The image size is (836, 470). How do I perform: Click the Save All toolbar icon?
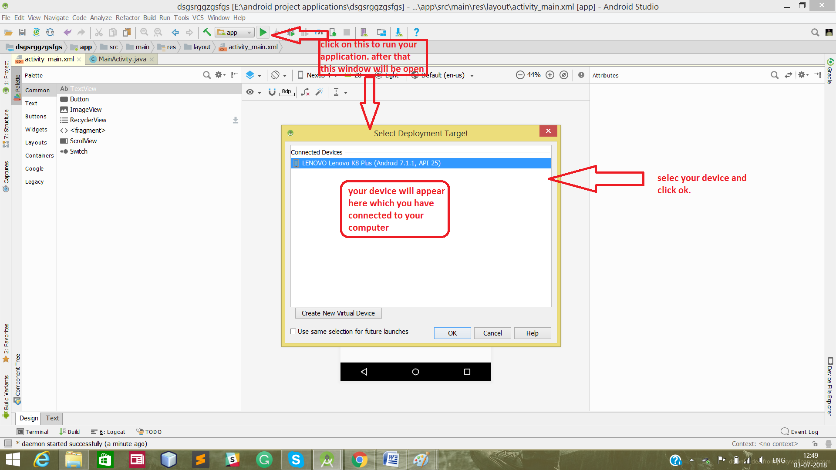(22, 32)
